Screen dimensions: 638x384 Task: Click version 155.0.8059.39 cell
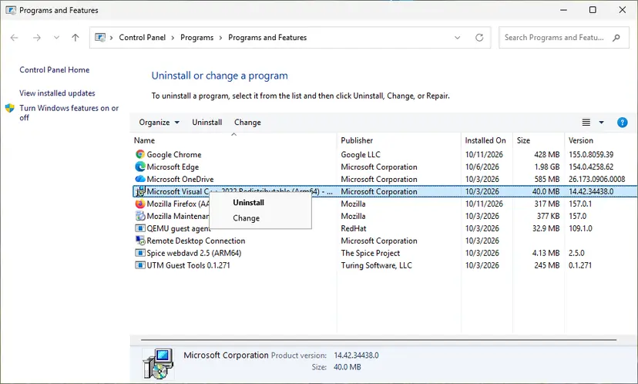[x=591, y=154]
